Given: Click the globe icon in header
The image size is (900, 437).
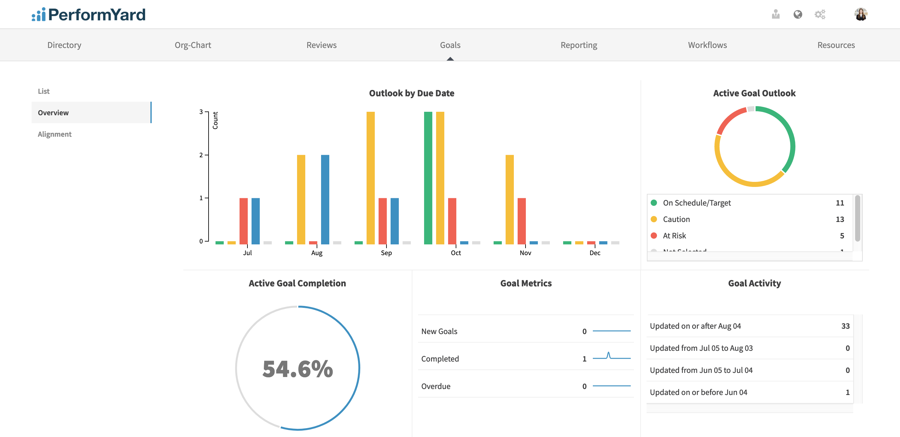Looking at the screenshot, I should (x=797, y=14).
